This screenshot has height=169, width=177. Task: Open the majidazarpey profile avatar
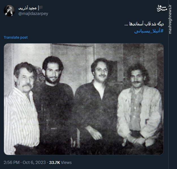[x=9, y=11]
